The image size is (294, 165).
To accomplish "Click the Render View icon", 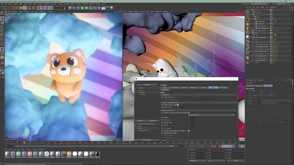I will (56, 8).
